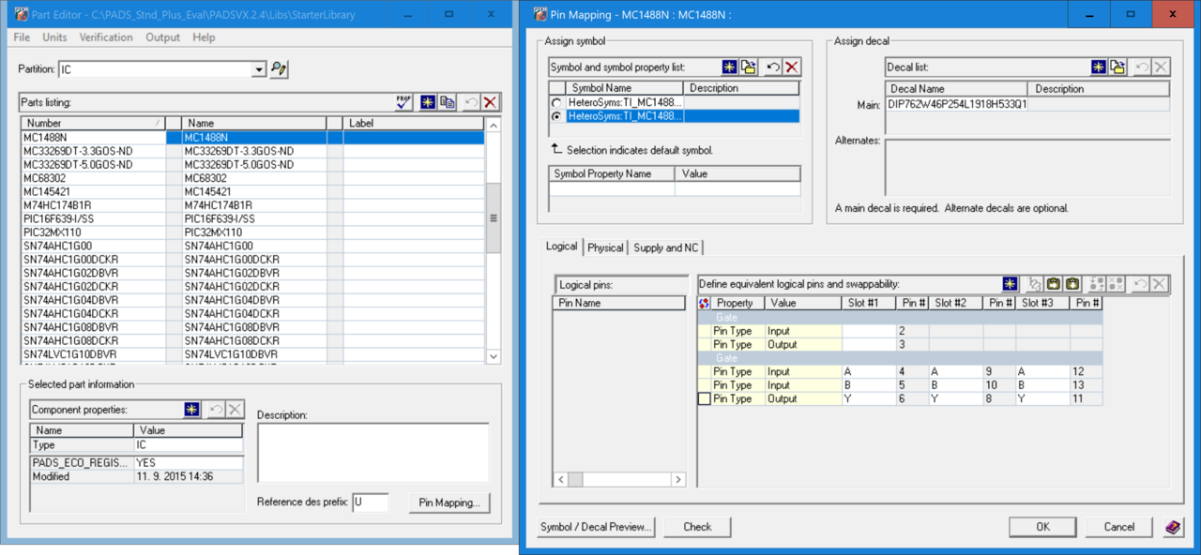Open Help menu in Part Editor

click(x=204, y=37)
